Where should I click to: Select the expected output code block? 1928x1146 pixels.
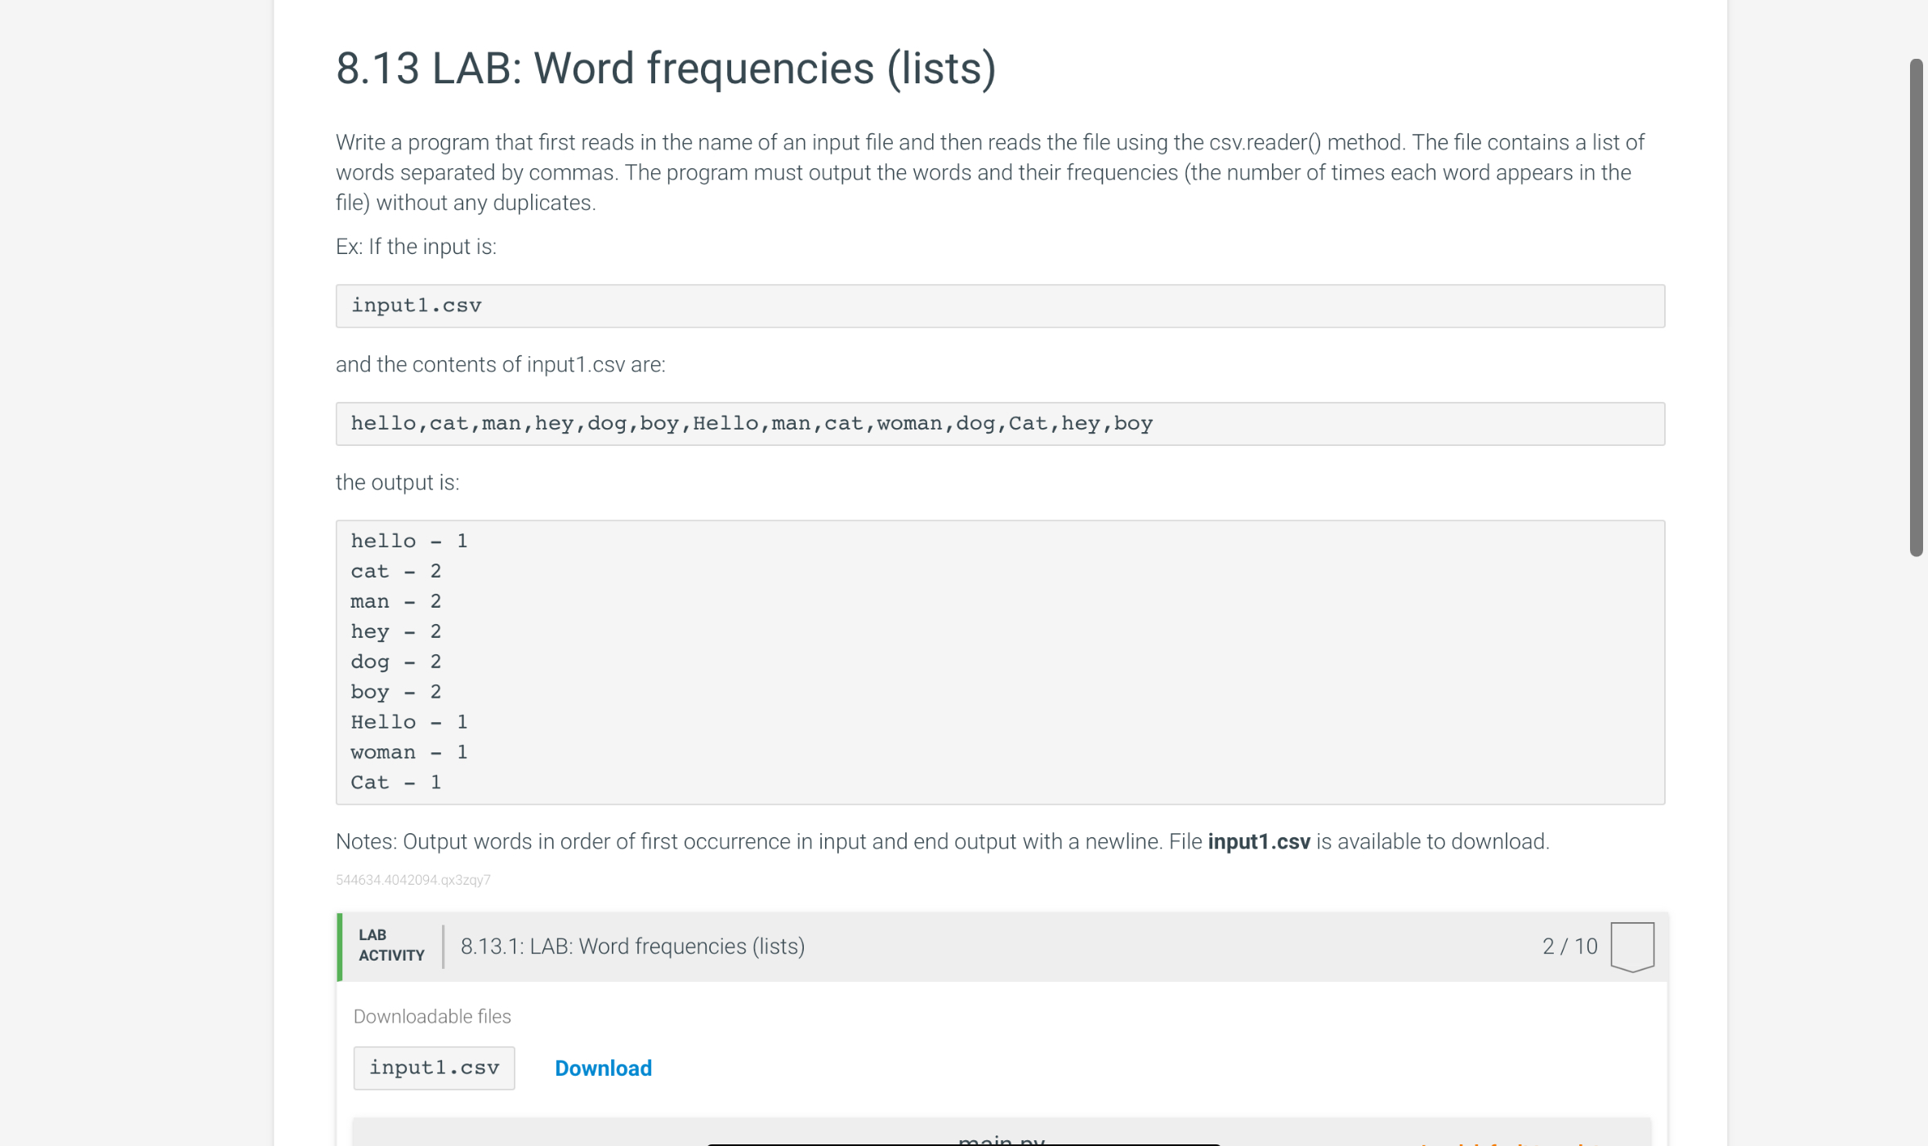[999, 662]
